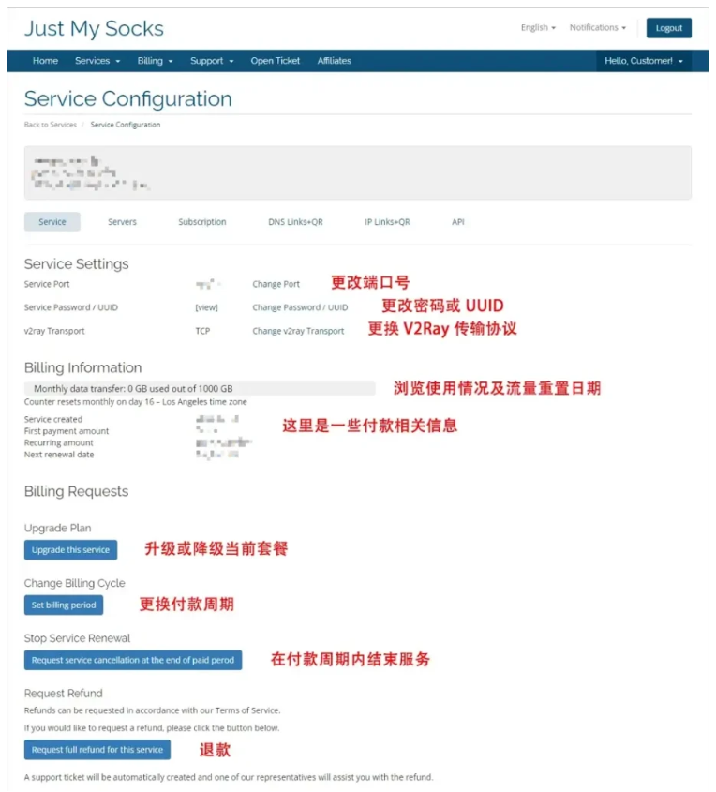This screenshot has width=716, height=792.
Task: Click the Next renewal date label
Action: click(x=59, y=455)
